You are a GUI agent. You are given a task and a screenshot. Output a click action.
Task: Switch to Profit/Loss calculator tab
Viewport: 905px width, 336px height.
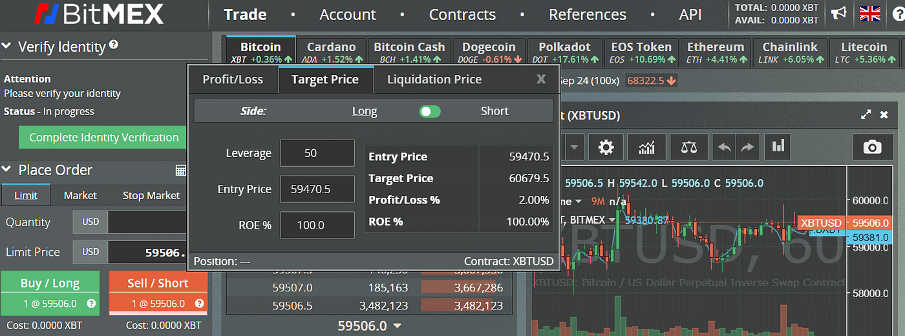233,79
